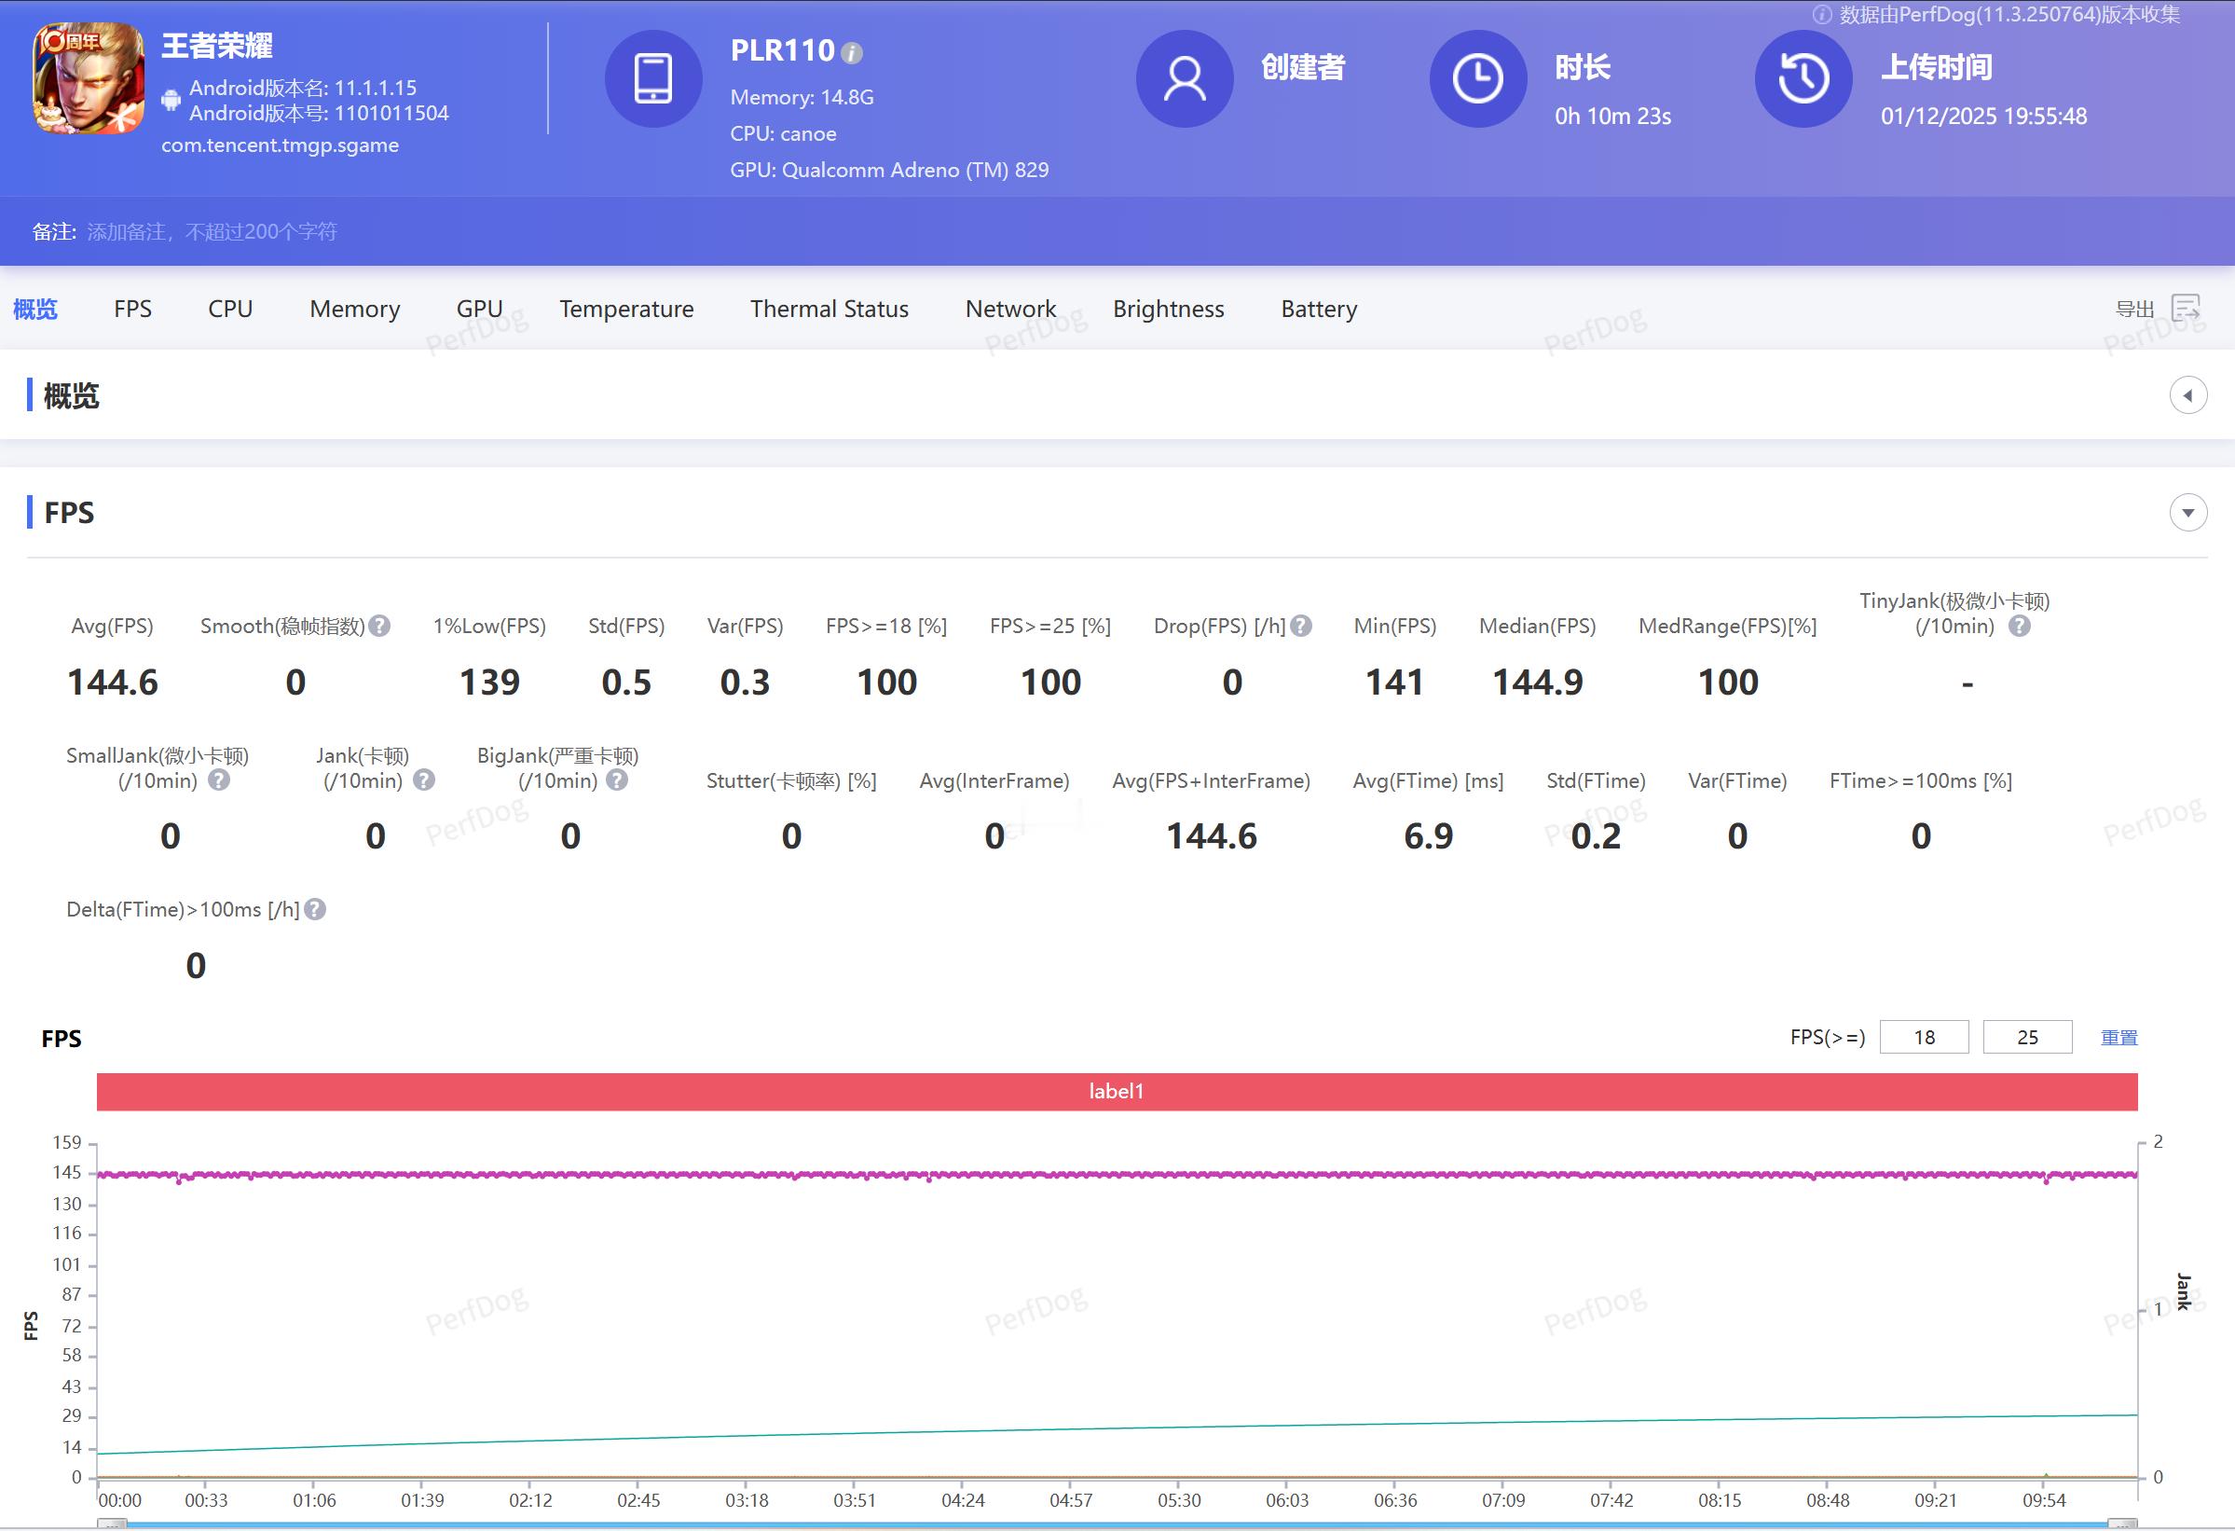Open the Battery tab

[1319, 309]
